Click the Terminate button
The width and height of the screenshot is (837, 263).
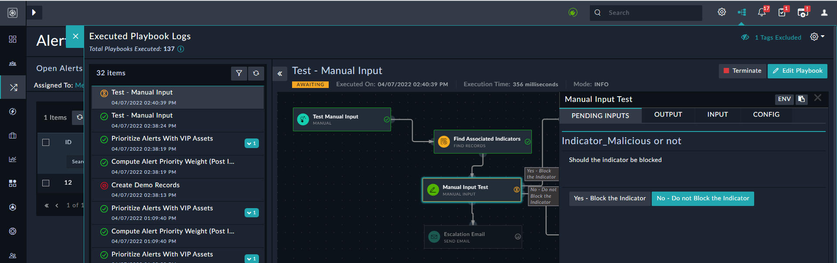742,71
